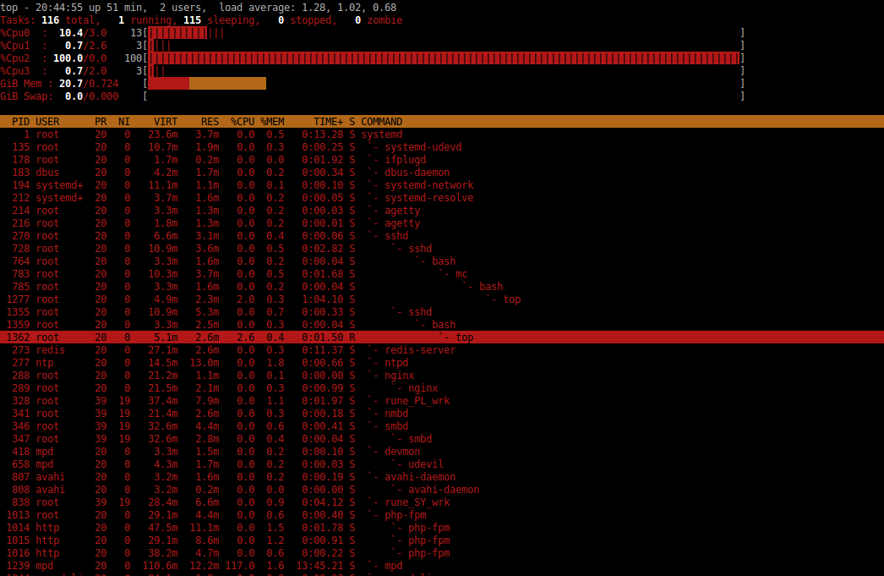The height and width of the screenshot is (576, 884).
Task: Select the systemd process row
Action: [x=442, y=134]
